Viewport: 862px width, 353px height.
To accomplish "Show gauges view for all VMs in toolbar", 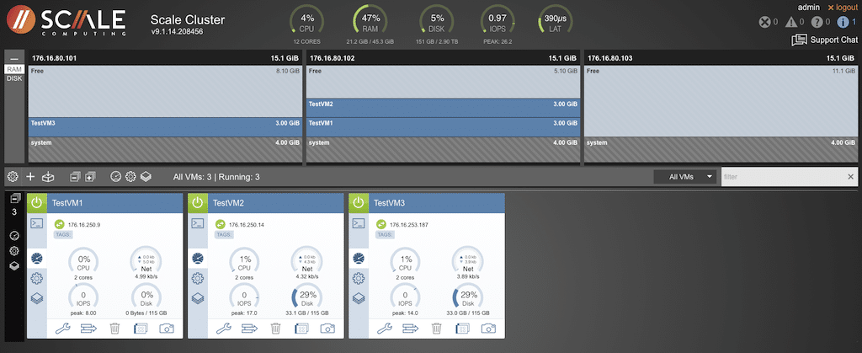I will (115, 177).
